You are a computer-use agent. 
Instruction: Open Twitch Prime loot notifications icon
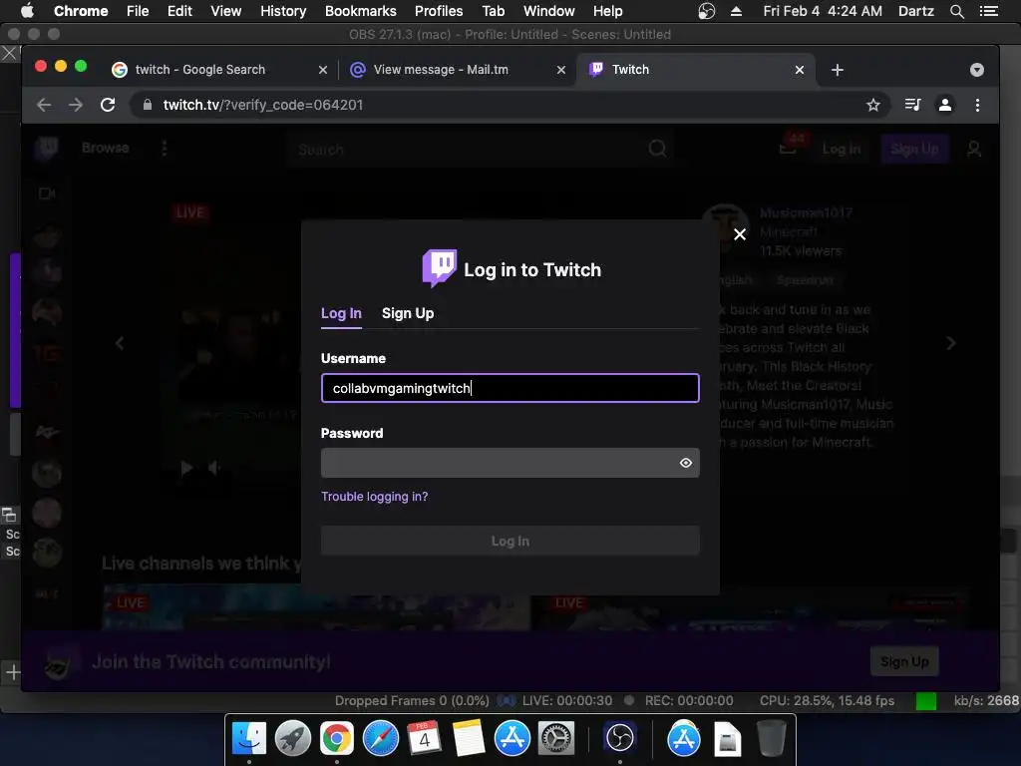(x=789, y=148)
